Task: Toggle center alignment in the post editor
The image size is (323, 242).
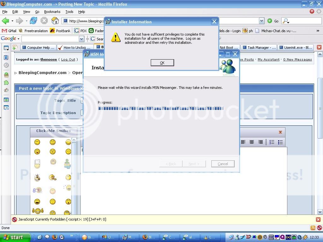Action: (252, 142)
